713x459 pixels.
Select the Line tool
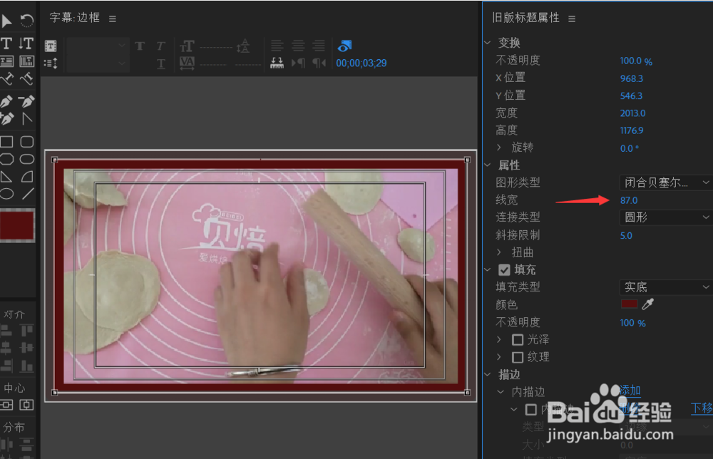click(27, 194)
